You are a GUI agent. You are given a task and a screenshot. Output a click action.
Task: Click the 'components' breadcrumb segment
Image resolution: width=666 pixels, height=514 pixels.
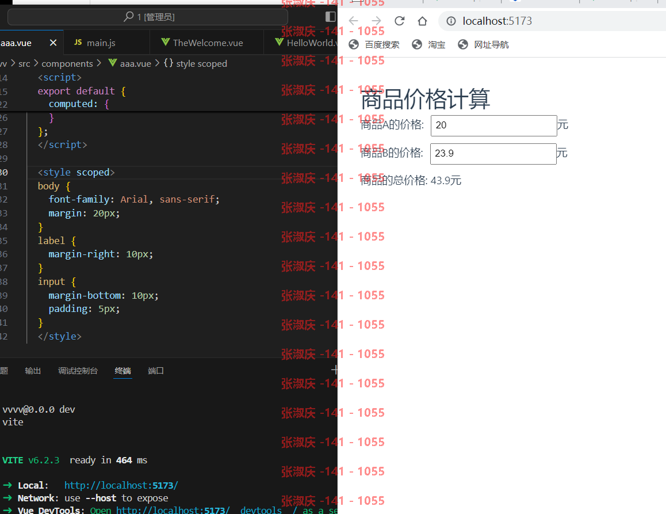pyautogui.click(x=67, y=64)
